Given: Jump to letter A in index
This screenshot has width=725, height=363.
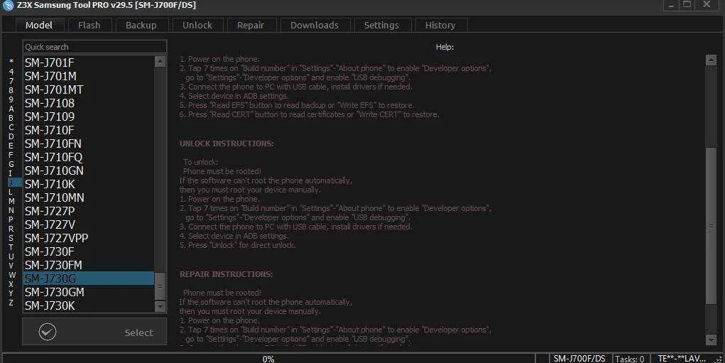Looking at the screenshot, I should (11, 109).
